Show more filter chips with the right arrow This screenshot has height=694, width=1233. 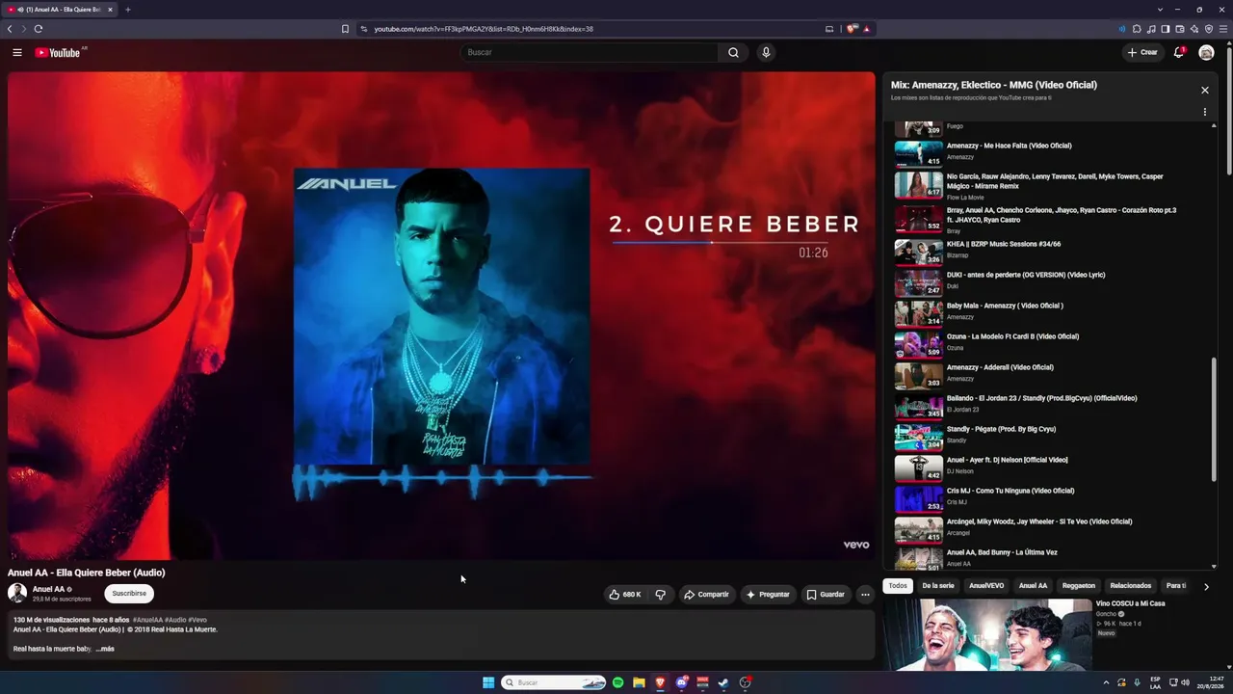point(1205,586)
